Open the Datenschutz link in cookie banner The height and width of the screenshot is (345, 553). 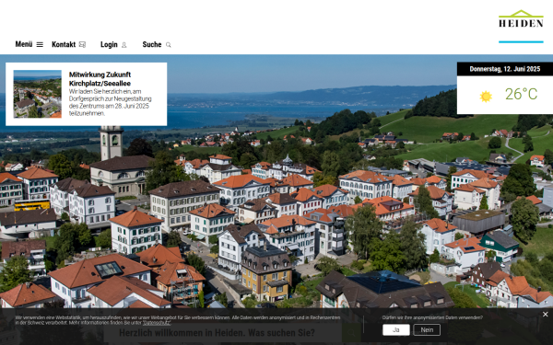click(x=157, y=323)
